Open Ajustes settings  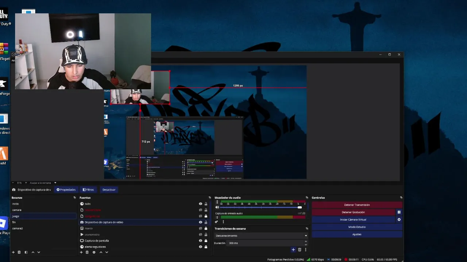356,234
